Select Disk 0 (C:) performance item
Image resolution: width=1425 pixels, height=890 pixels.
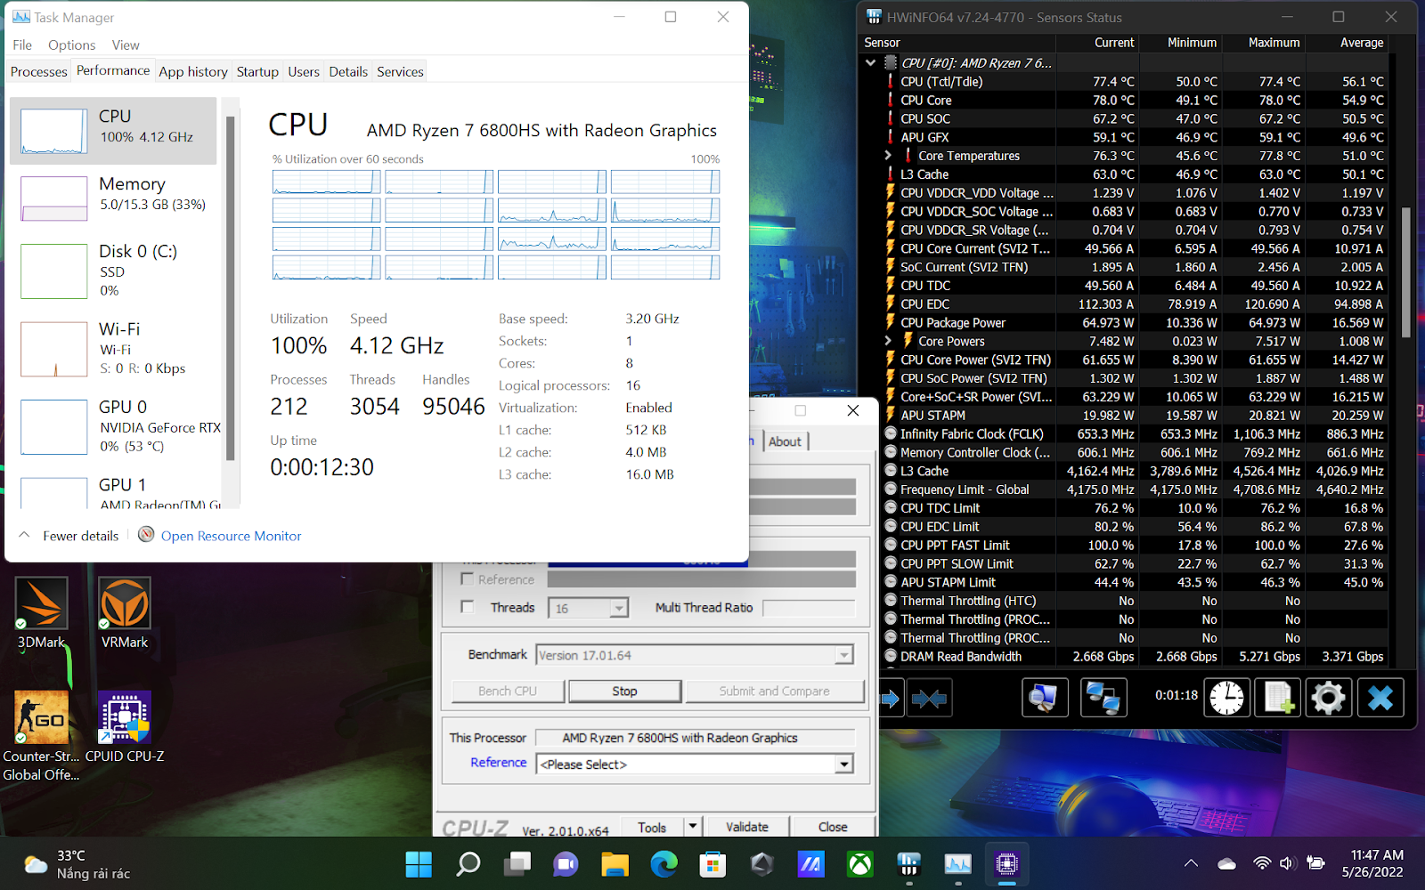tap(113, 270)
